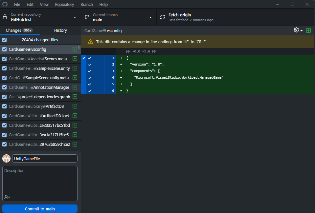Open the Help menu
This screenshot has width=315, height=213.
point(103,4)
